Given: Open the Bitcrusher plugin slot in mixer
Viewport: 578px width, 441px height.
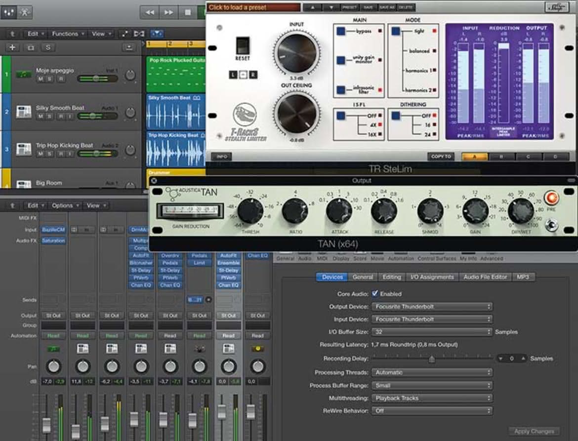Looking at the screenshot, I should 141,263.
